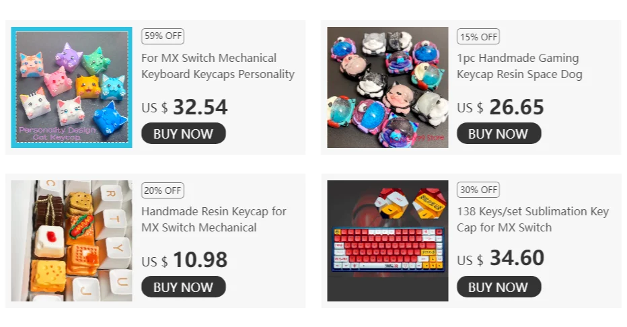This screenshot has width=627, height=327.
Task: Open '138 Keys/set Sublimation Key Cap' title
Action: [533, 219]
